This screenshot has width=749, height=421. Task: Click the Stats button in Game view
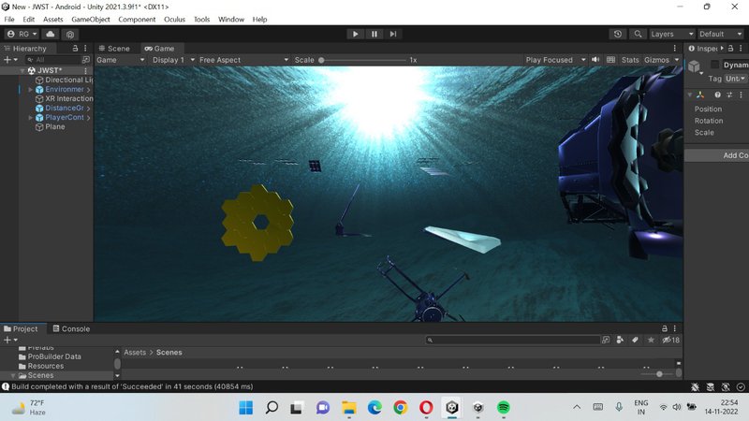630,60
